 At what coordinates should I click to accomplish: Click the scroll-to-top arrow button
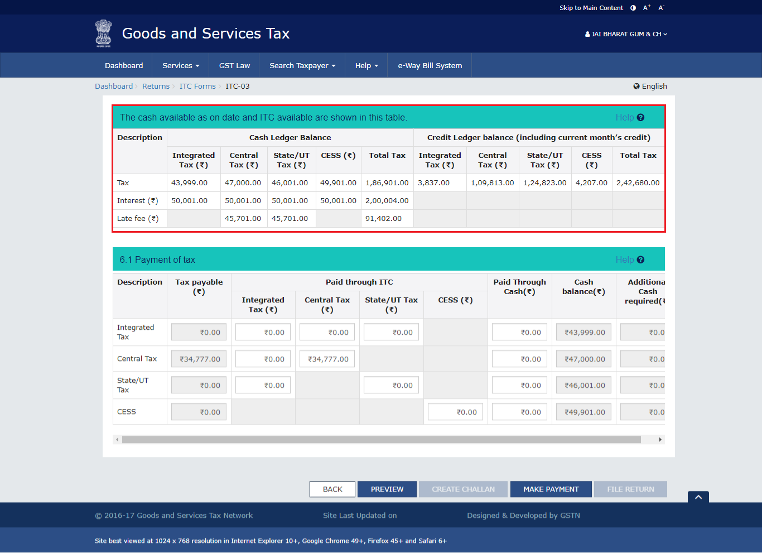point(698,497)
